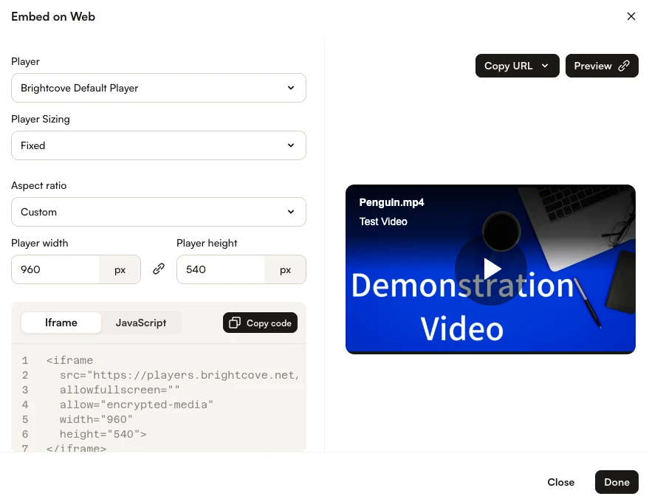
Task: Click code line width="960"
Action: tap(96, 419)
